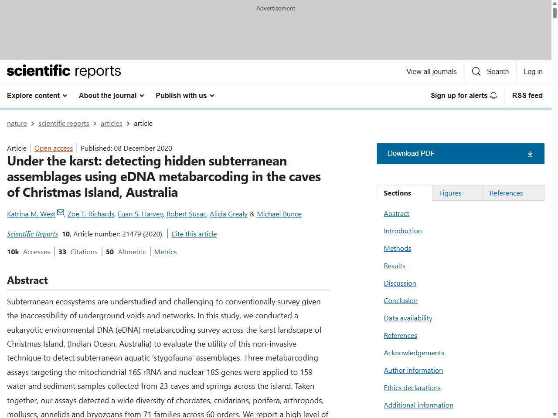Click the alerts bell icon
Image resolution: width=558 pixels, height=418 pixels.
[493, 96]
